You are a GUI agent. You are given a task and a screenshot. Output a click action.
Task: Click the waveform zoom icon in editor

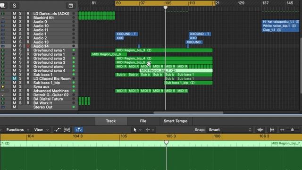tap(260, 130)
